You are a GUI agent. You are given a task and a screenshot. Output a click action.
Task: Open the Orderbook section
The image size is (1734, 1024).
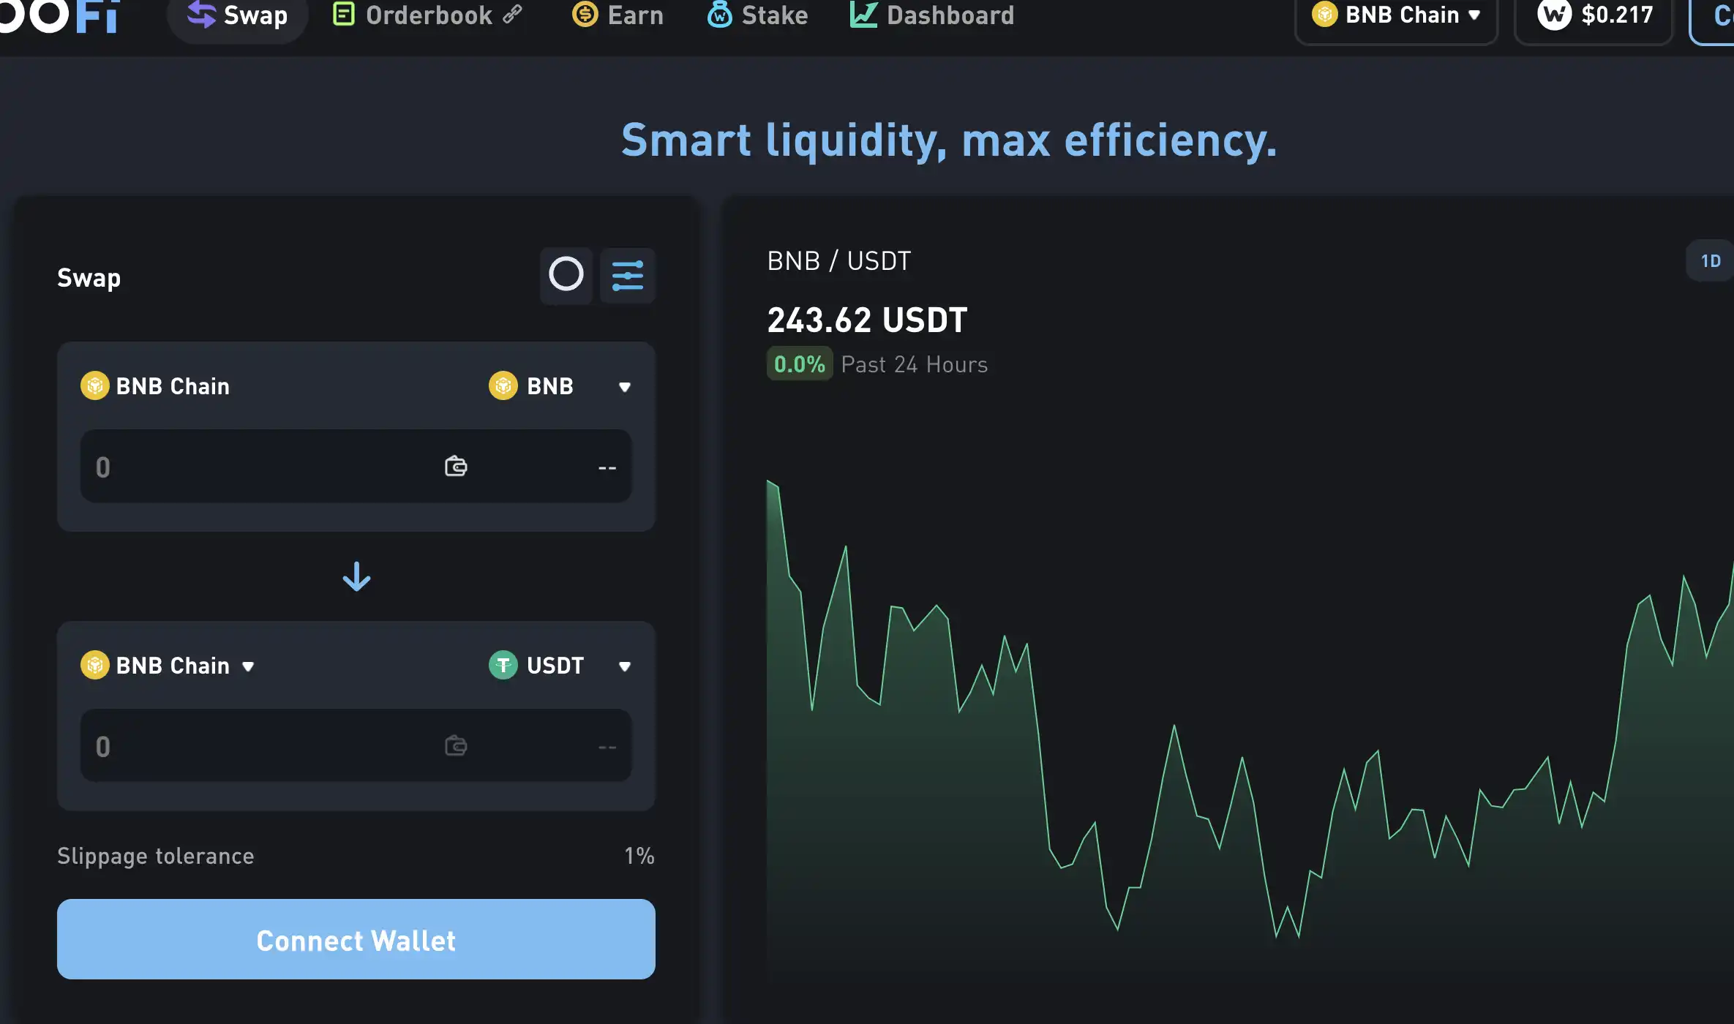pos(429,16)
